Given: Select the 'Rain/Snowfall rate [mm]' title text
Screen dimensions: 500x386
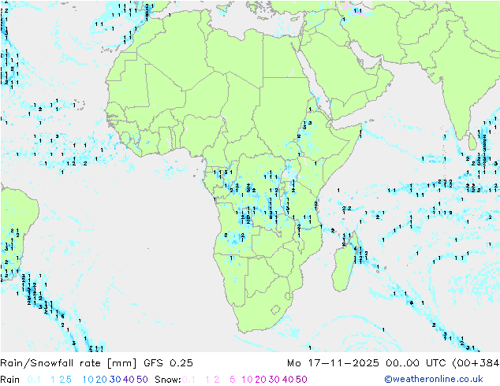Looking at the screenshot, I should coord(69,363).
